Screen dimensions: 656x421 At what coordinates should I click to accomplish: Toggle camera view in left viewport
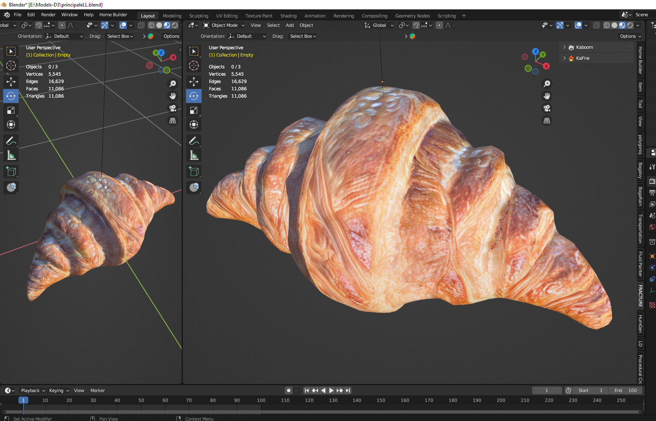tap(173, 108)
